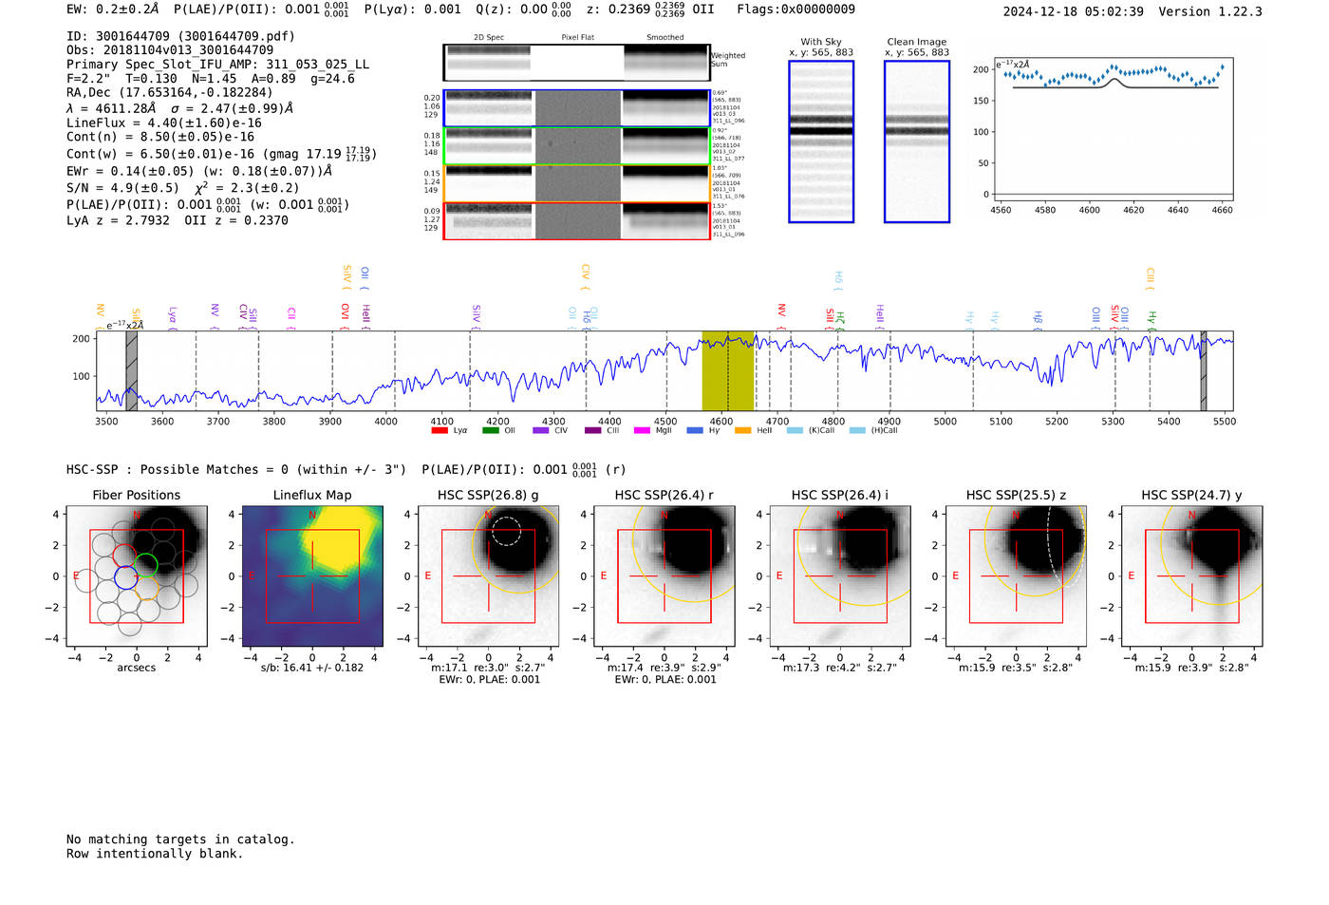
Task: Open the Weighted Sum 2D spectrum strip
Action: pyautogui.click(x=576, y=63)
